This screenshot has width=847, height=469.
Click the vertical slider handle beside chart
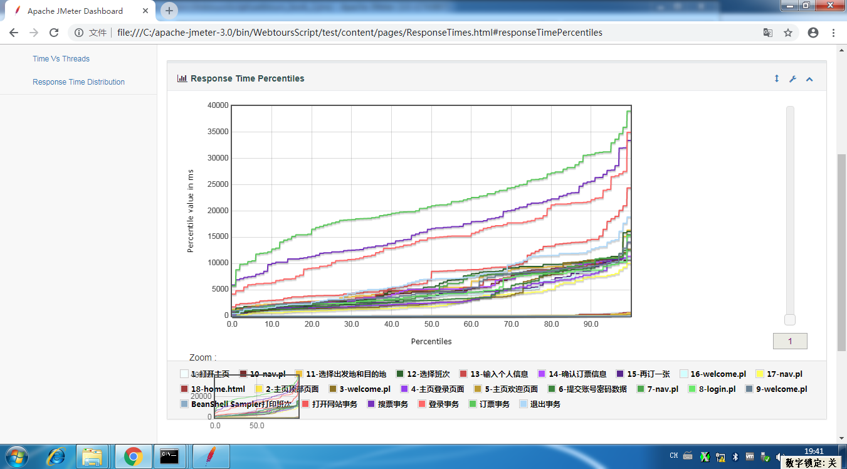click(790, 320)
